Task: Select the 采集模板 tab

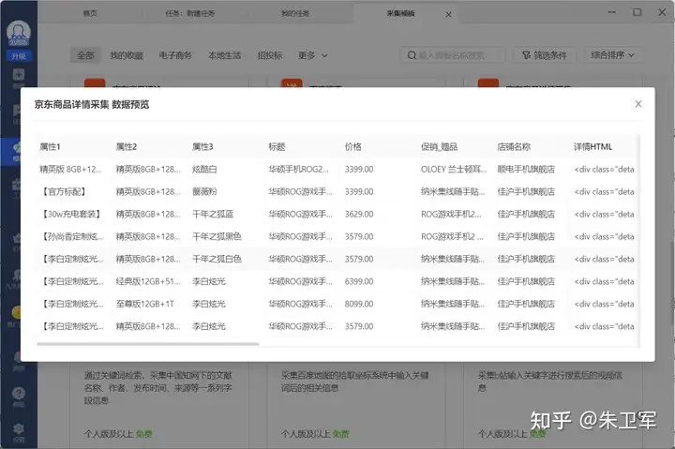Action: point(401,13)
